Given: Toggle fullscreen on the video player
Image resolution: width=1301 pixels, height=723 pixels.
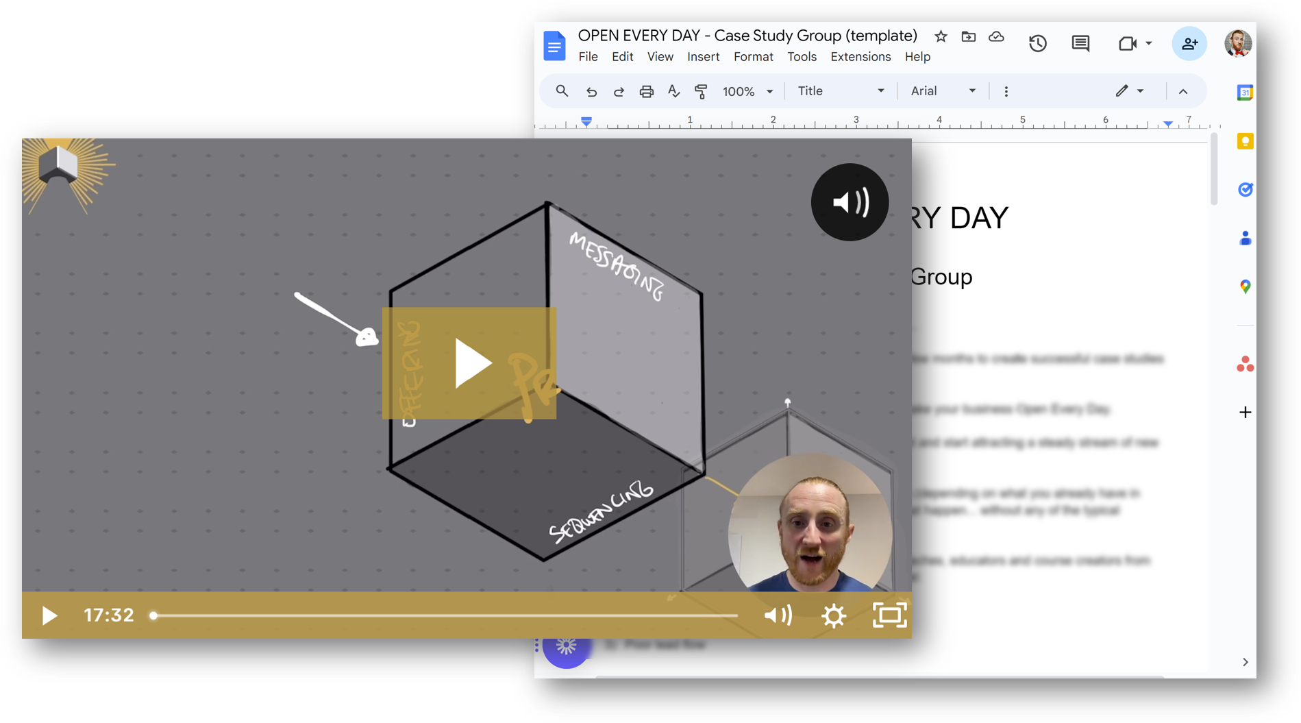Looking at the screenshot, I should point(889,615).
